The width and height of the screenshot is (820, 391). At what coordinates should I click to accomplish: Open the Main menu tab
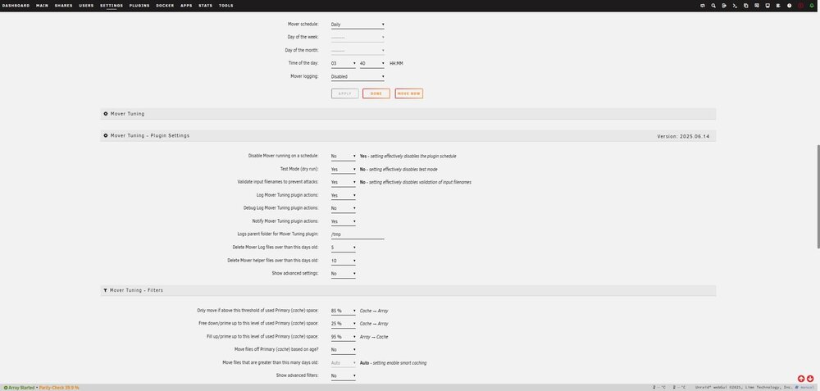43,6
